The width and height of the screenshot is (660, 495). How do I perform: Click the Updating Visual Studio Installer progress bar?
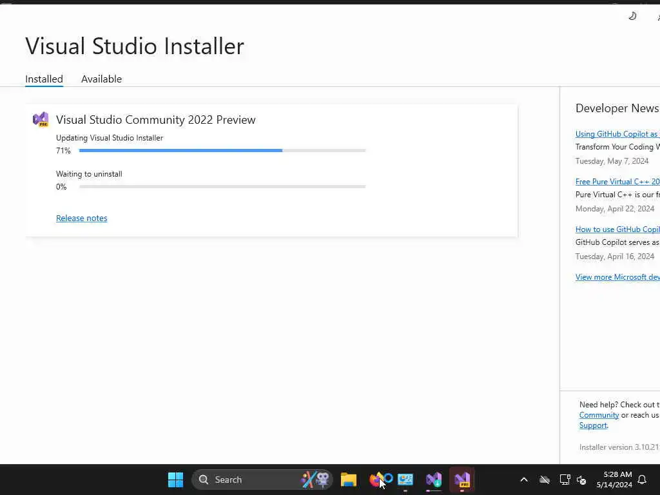(x=222, y=150)
